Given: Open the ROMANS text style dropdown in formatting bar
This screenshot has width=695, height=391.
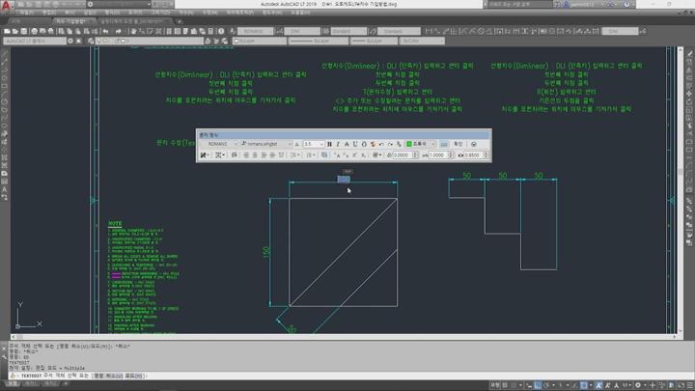Looking at the screenshot, I should pos(222,144).
